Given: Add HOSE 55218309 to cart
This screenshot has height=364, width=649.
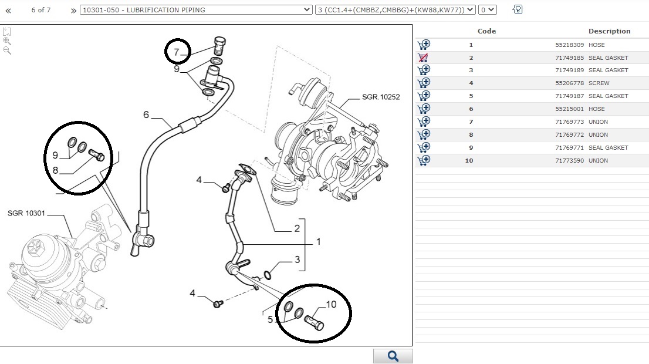Looking at the screenshot, I should click(424, 45).
